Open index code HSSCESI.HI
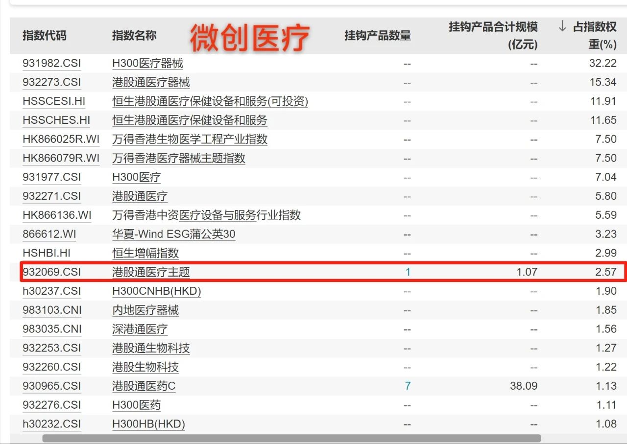Viewport: 627px width, 444px height. (54, 101)
